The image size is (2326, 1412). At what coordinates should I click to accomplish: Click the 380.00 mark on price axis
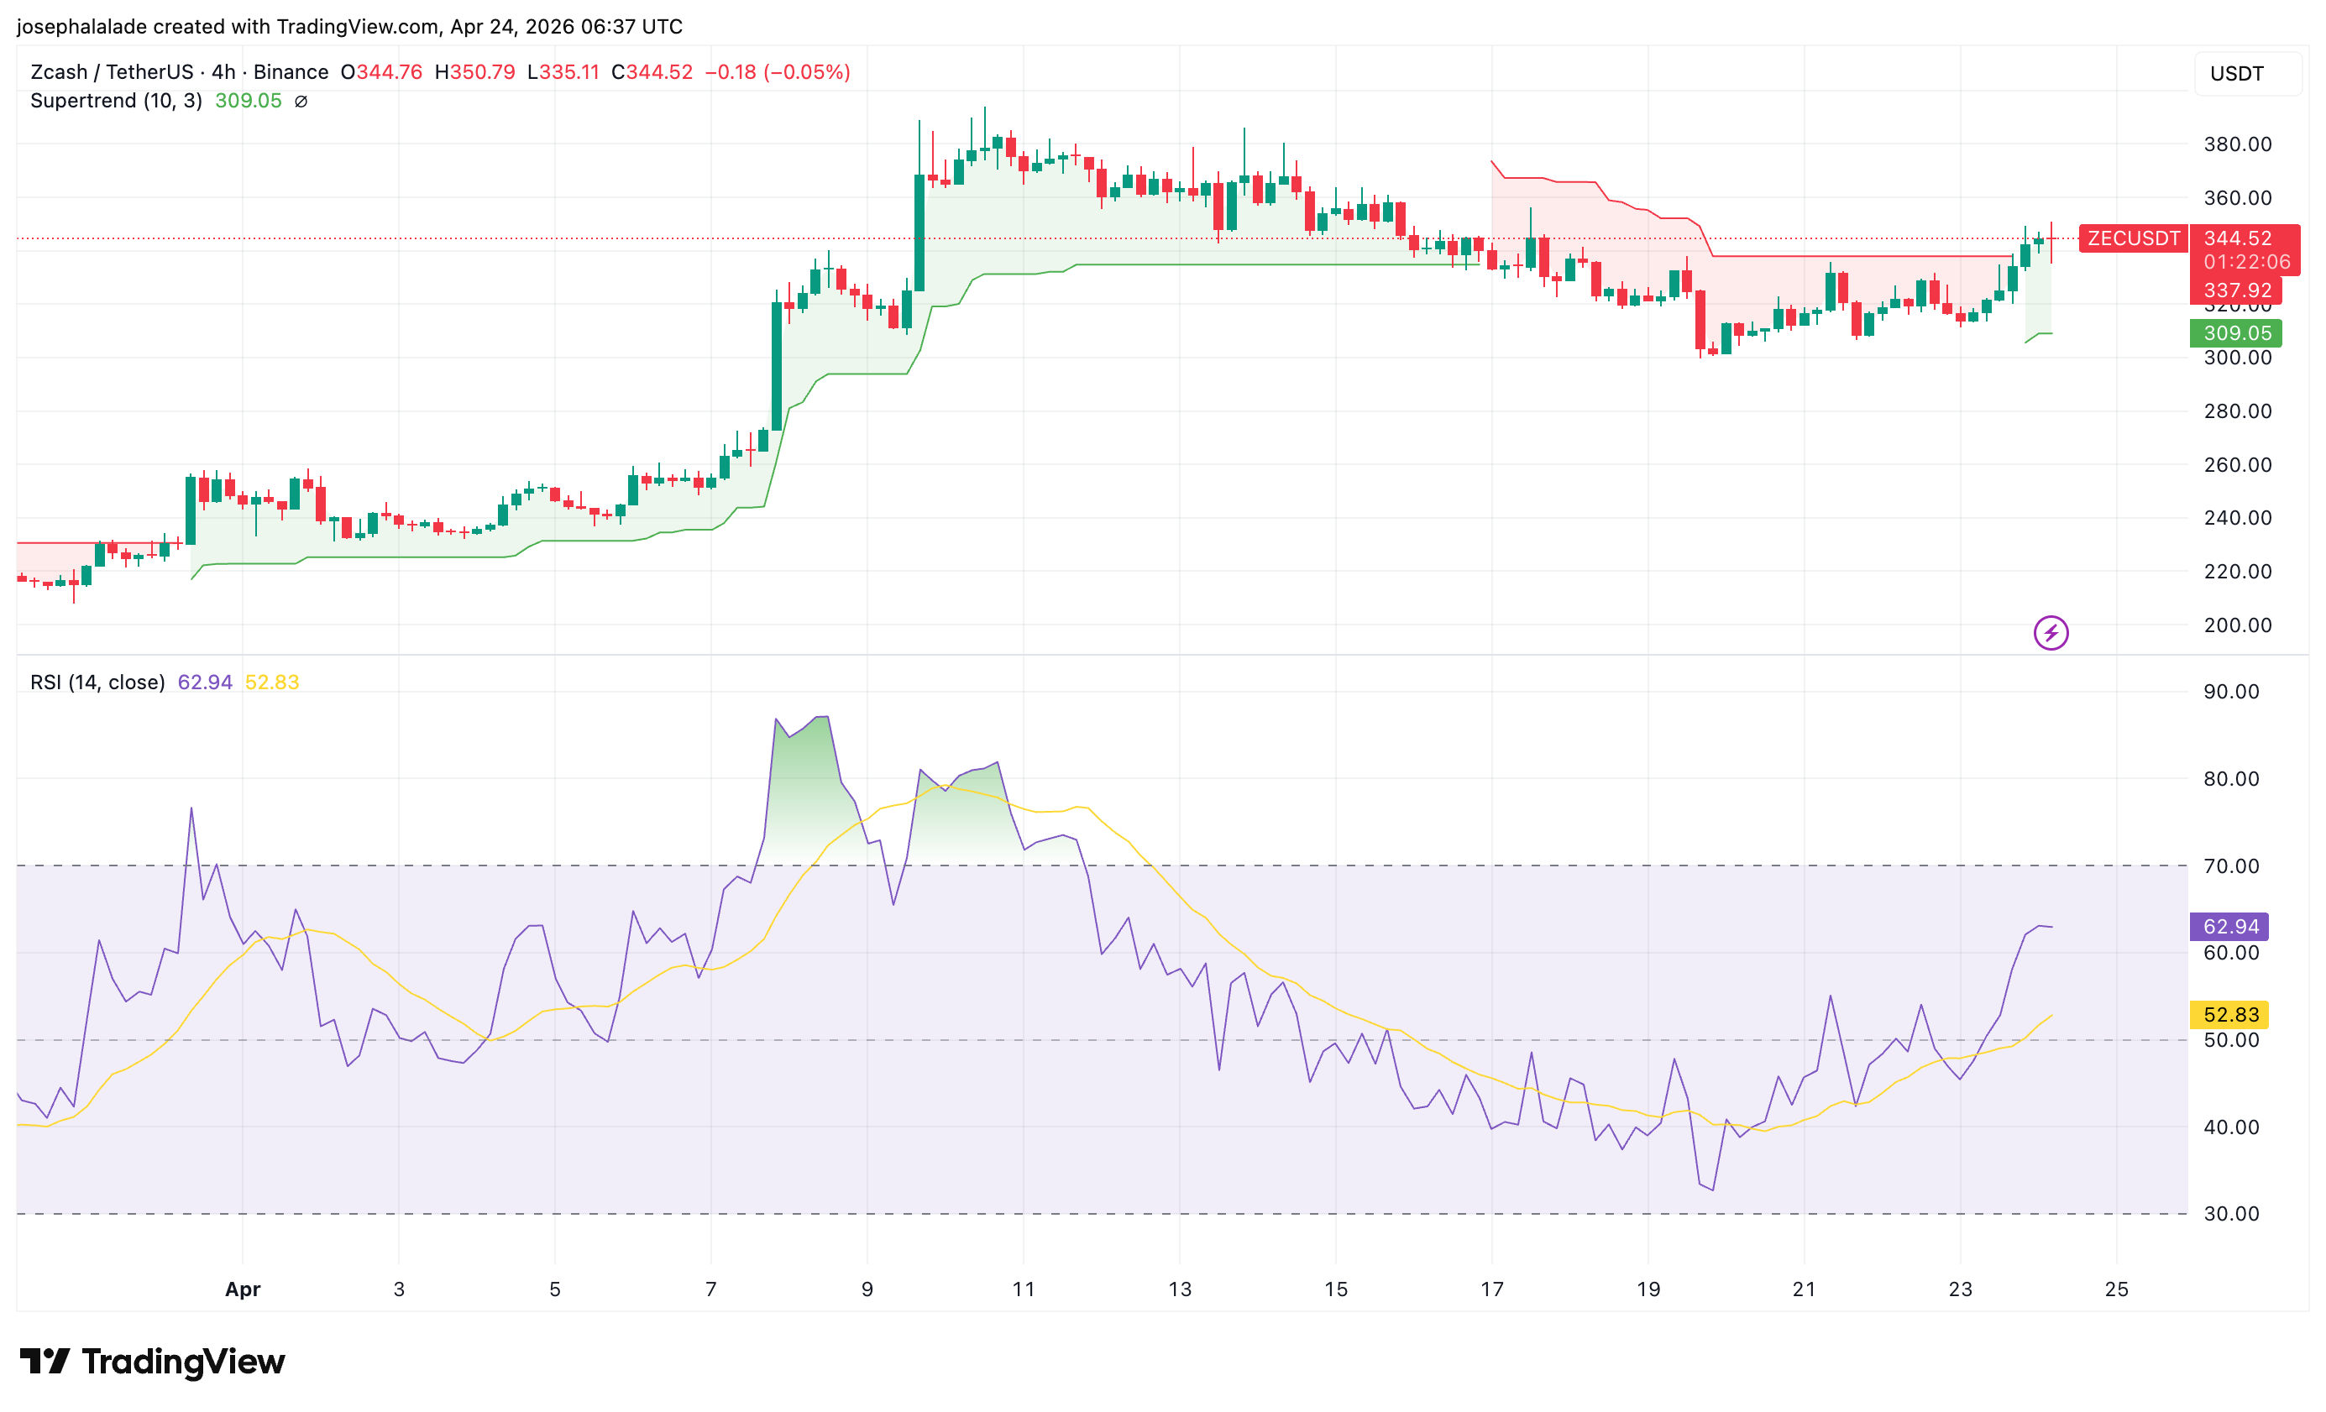coord(2237,144)
